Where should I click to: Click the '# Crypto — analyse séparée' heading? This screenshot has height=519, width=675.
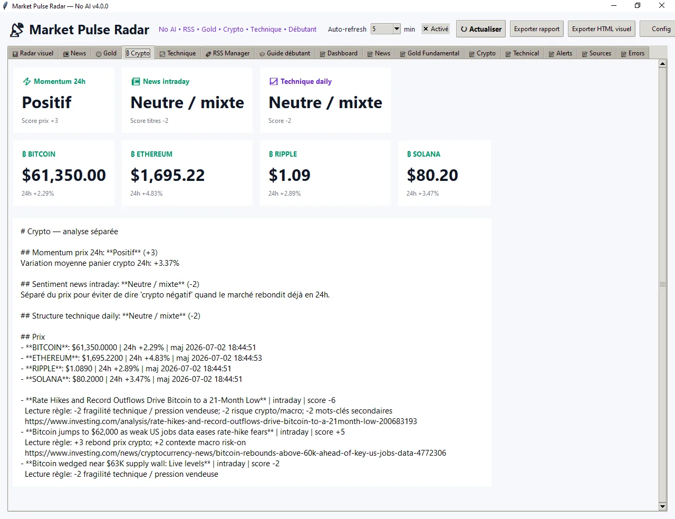69,232
